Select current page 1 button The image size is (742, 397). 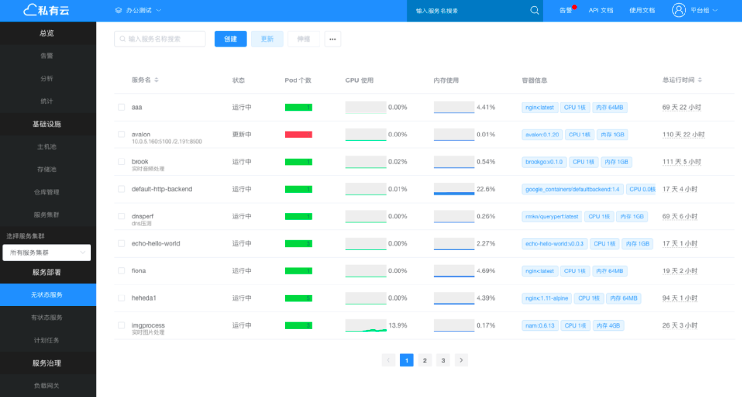pos(407,360)
